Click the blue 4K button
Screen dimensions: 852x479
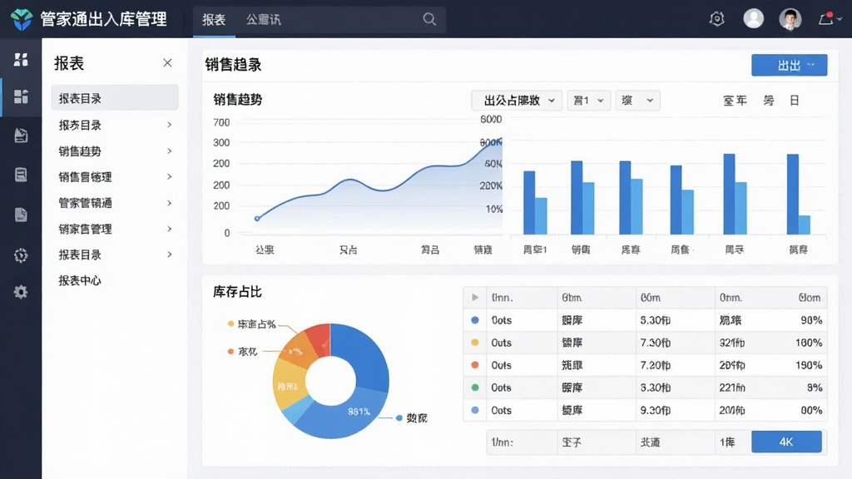click(786, 442)
